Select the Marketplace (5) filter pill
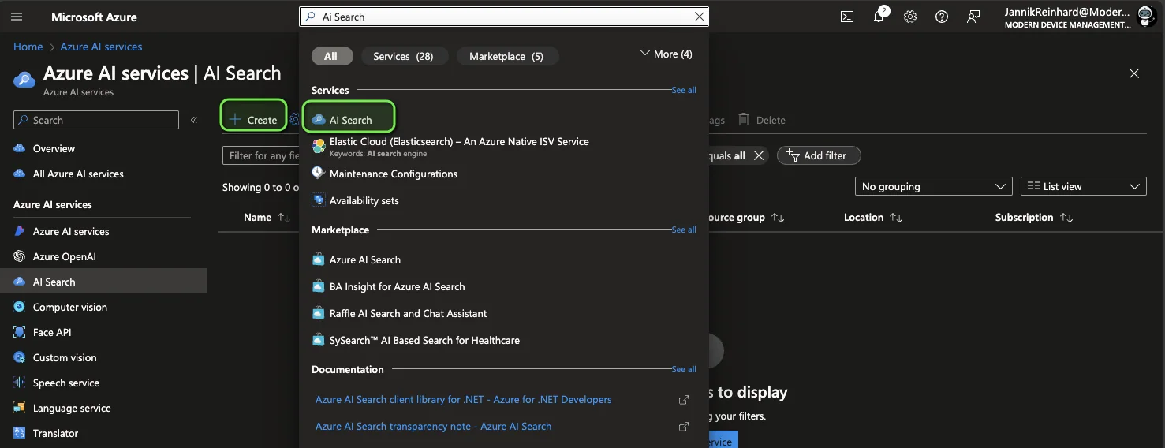The height and width of the screenshot is (448, 1165). [506, 56]
